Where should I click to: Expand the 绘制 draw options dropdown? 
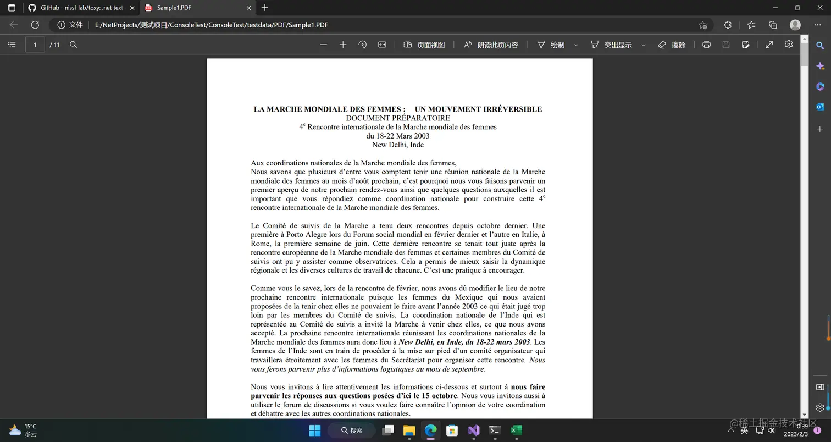pos(576,45)
